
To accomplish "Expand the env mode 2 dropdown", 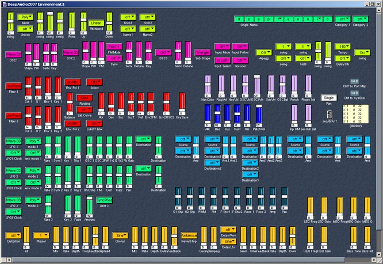I will click(x=33, y=182).
